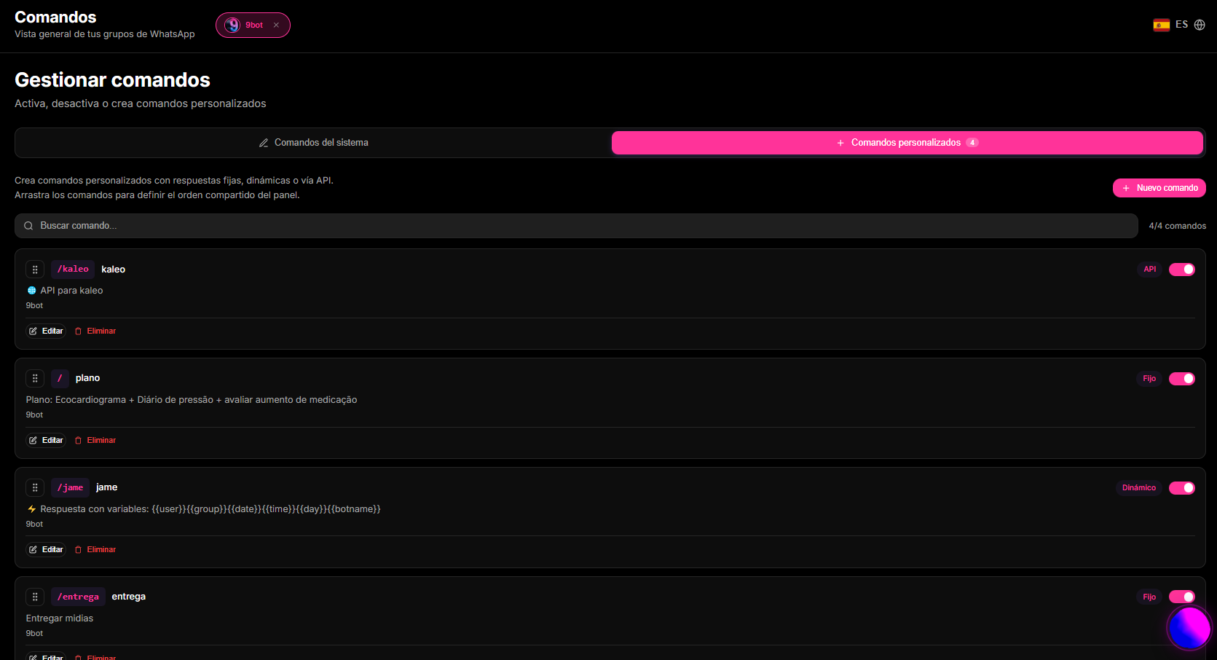
Task: Delete the jame command
Action: tap(95, 549)
